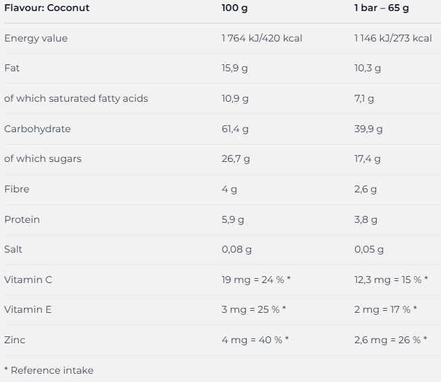Screen dimensions: 441x382
Task: Select the "Salt" row label
Action: [14, 249]
